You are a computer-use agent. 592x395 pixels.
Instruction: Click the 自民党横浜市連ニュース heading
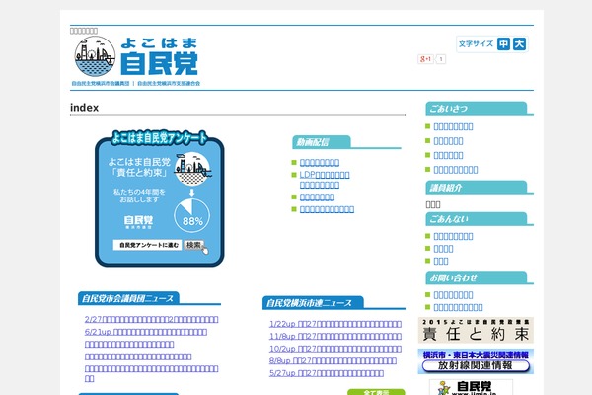[333, 303]
